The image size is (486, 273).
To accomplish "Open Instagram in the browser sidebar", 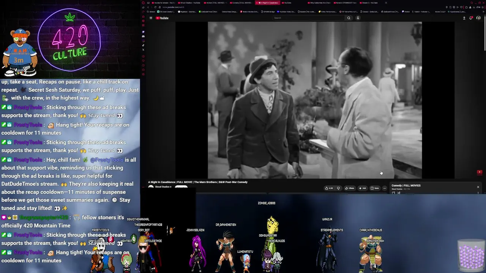I will click(x=143, y=41).
